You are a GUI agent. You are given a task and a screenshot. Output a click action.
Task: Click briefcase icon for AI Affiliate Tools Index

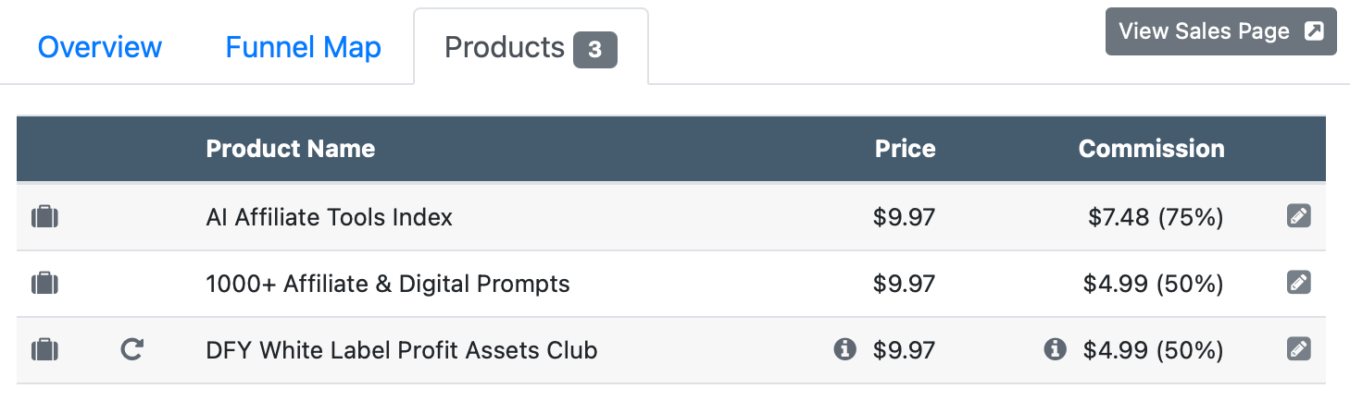pyautogui.click(x=44, y=217)
